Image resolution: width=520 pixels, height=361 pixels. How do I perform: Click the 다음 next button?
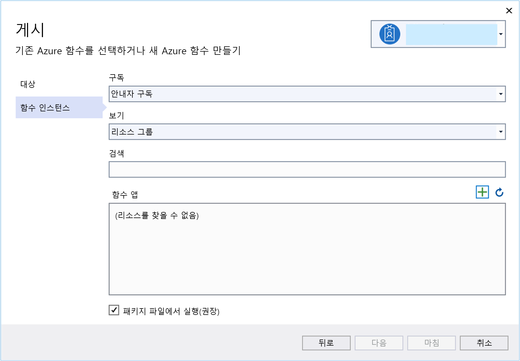point(379,343)
